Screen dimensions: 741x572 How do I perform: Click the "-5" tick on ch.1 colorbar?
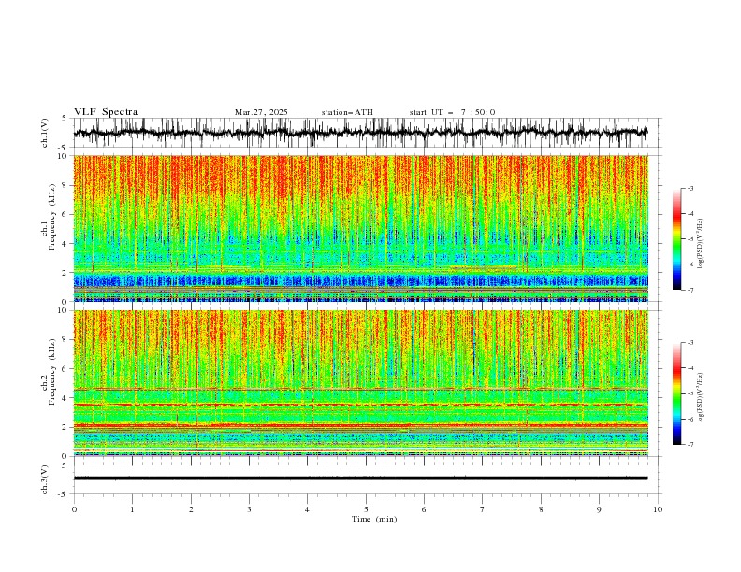point(690,239)
